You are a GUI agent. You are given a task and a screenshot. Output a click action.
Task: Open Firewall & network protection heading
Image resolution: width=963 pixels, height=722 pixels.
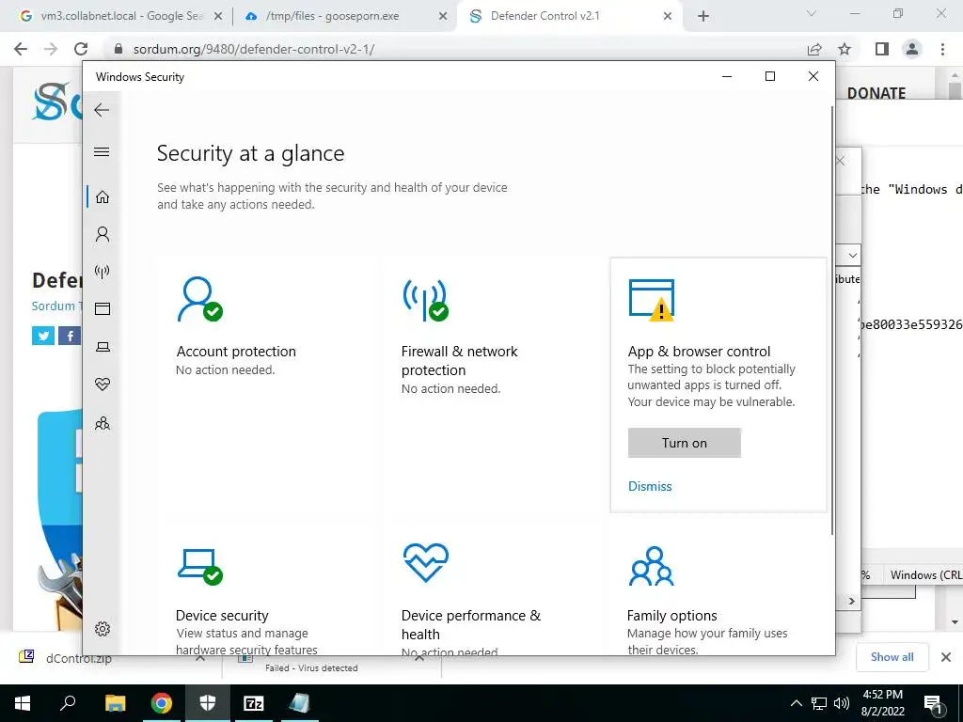tap(459, 360)
